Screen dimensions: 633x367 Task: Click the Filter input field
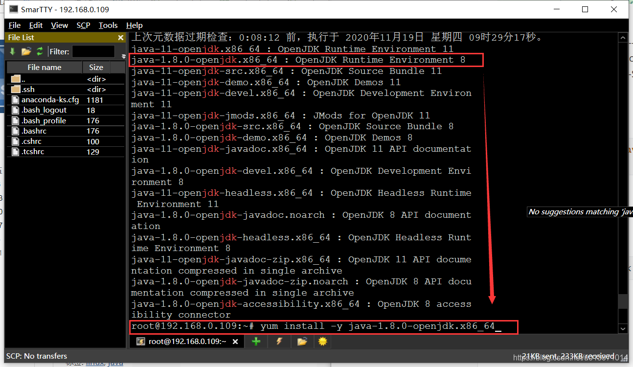click(93, 51)
